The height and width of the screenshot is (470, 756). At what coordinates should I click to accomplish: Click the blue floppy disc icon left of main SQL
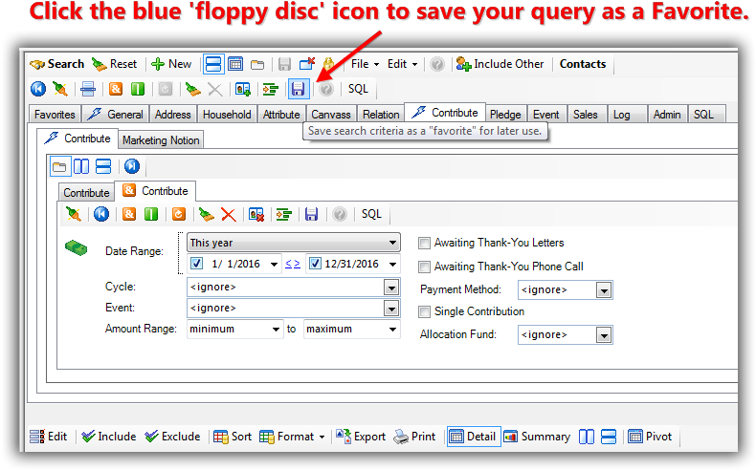click(x=299, y=89)
